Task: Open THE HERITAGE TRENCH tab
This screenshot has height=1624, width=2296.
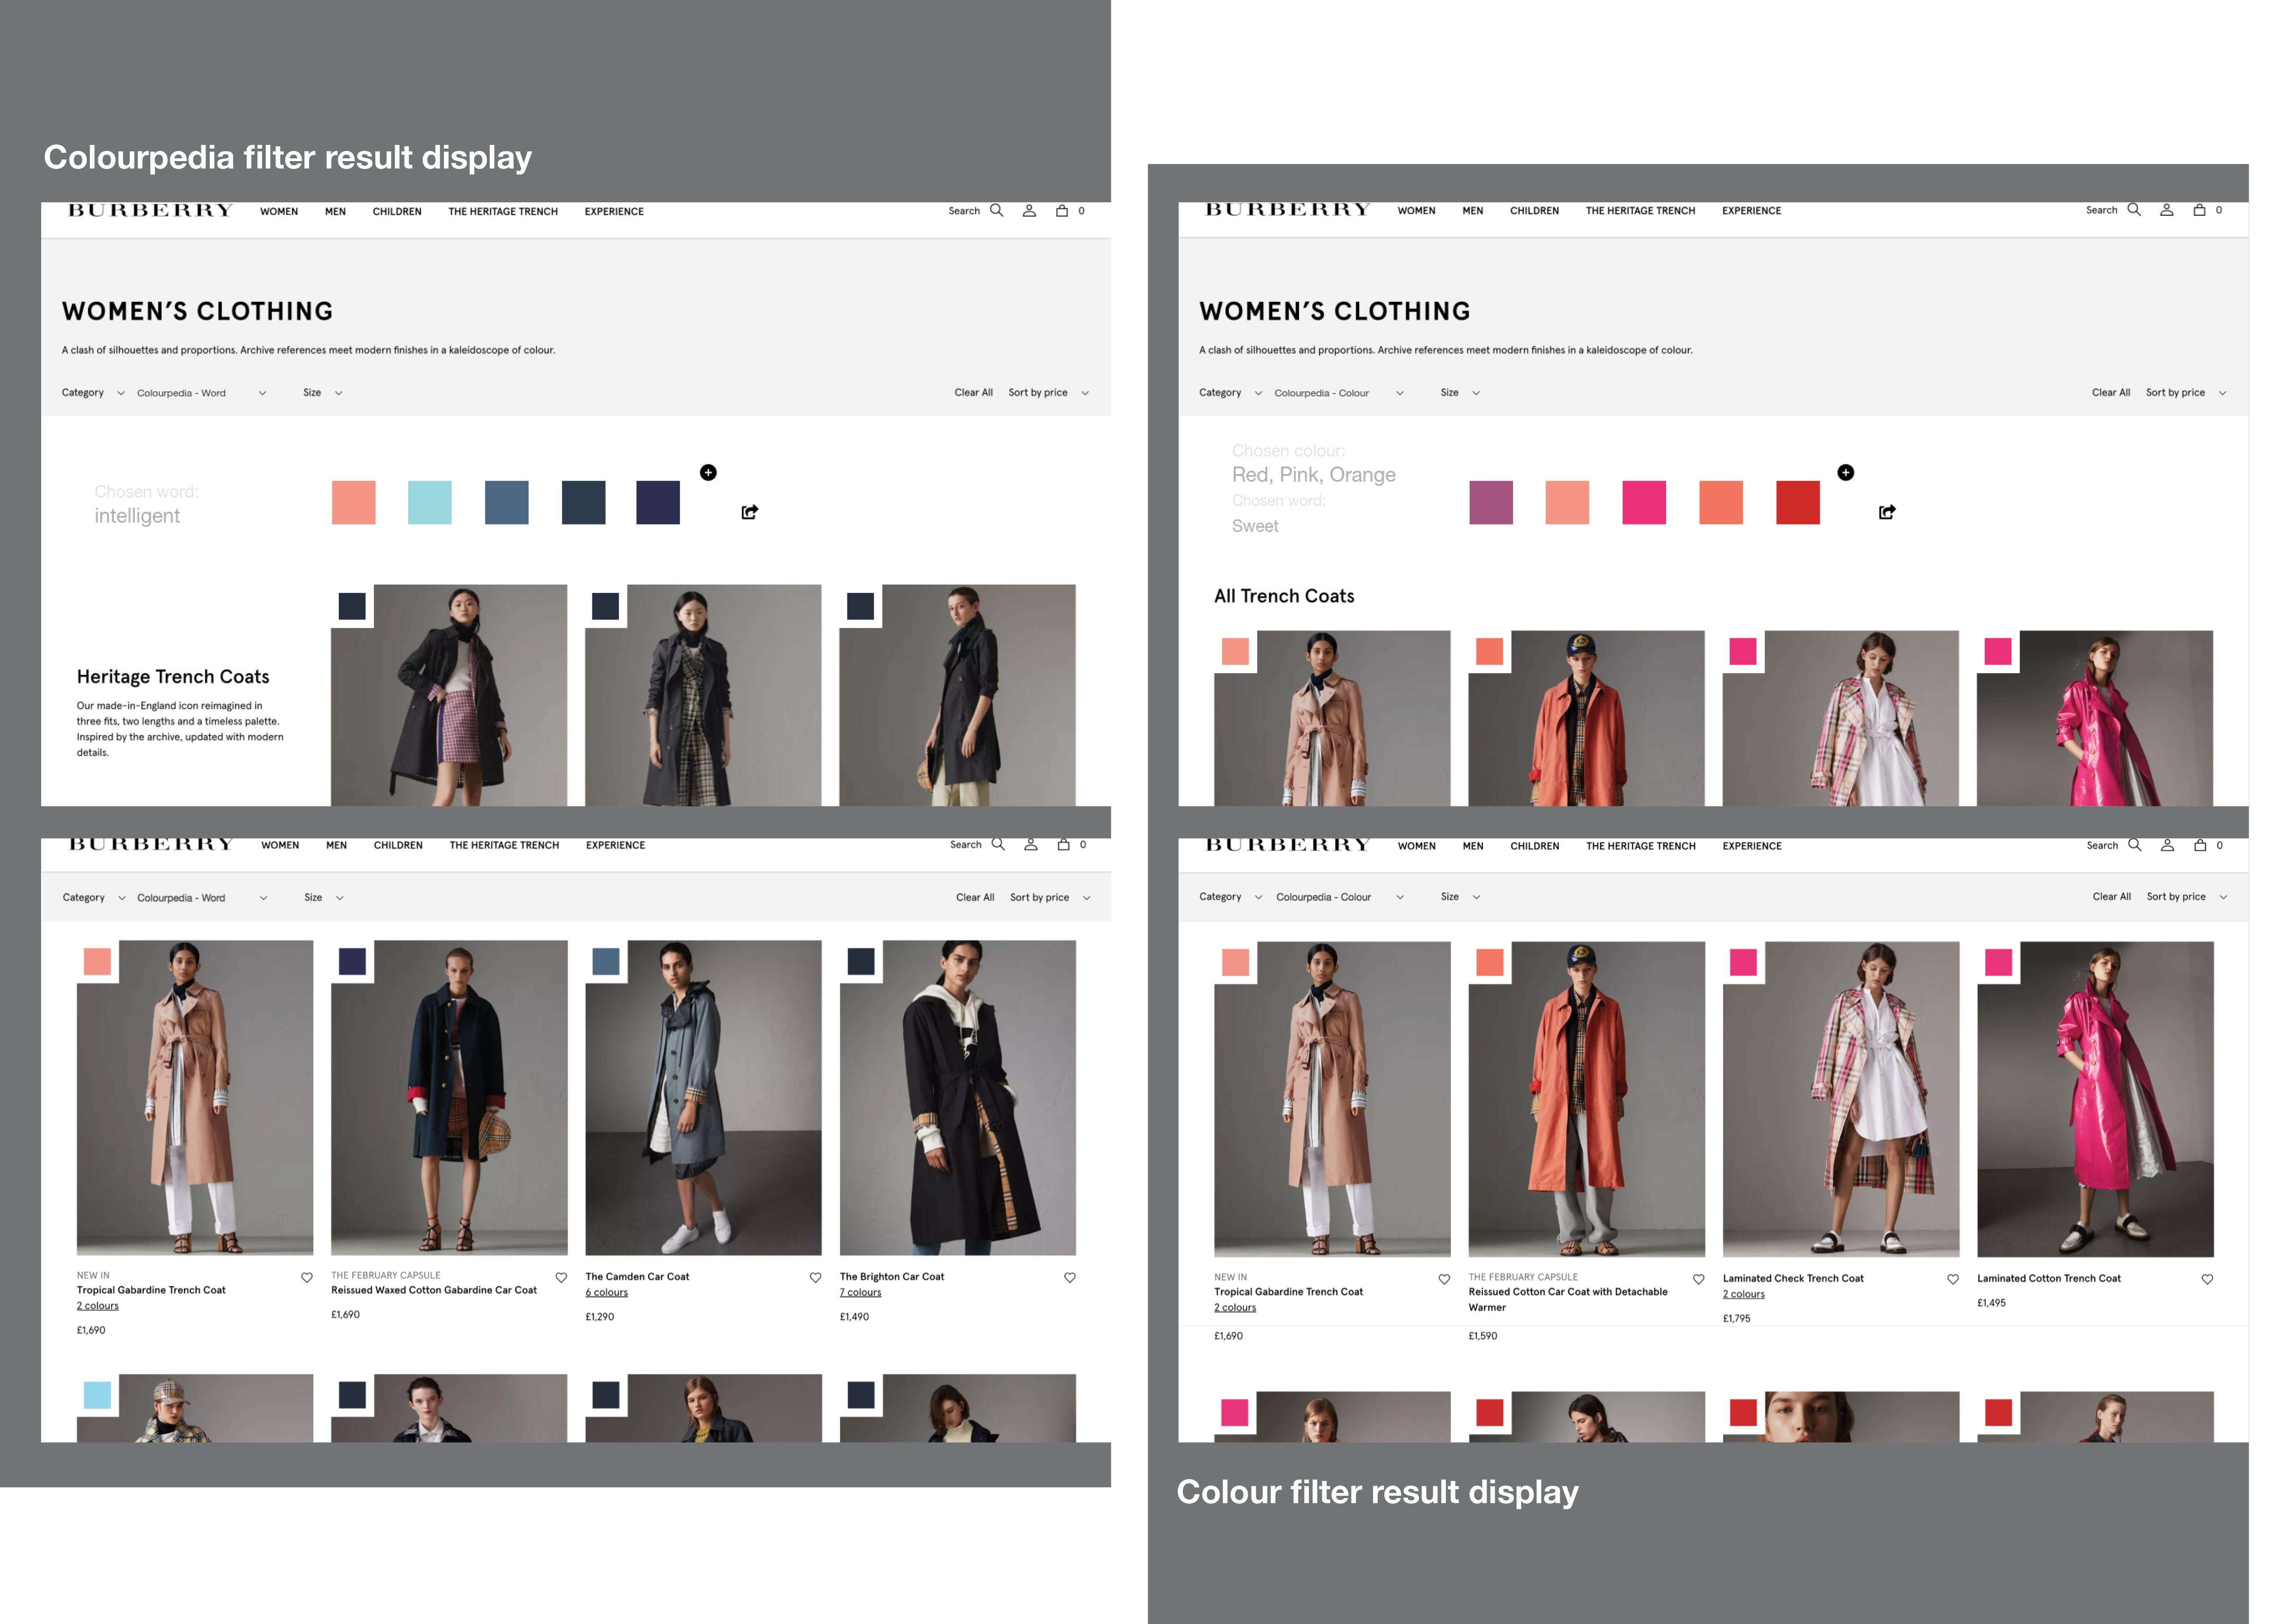Action: tap(503, 211)
